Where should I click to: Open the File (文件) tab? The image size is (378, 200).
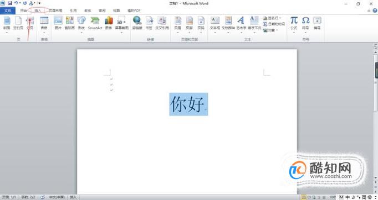tap(8, 10)
